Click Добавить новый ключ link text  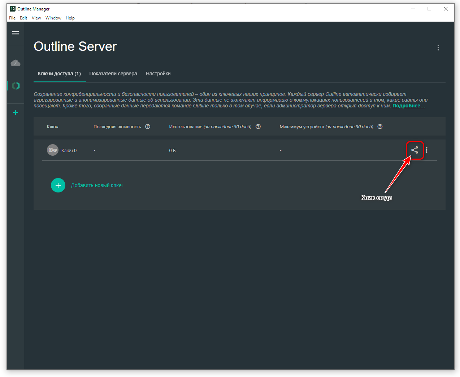(x=97, y=185)
